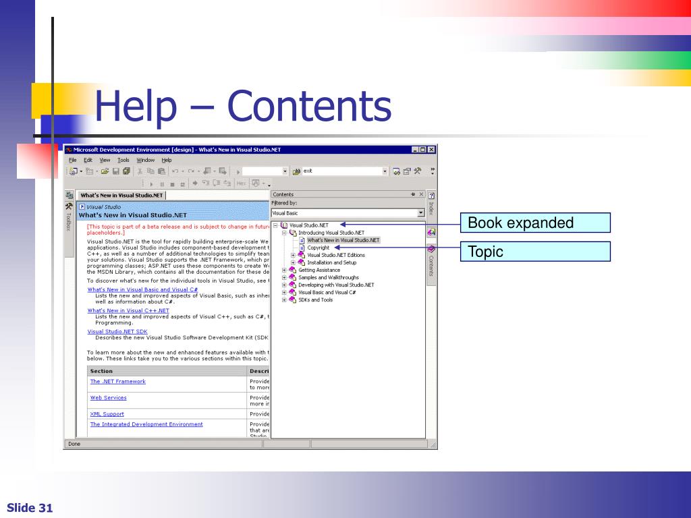Click the Step Into debug icon

pos(206,183)
